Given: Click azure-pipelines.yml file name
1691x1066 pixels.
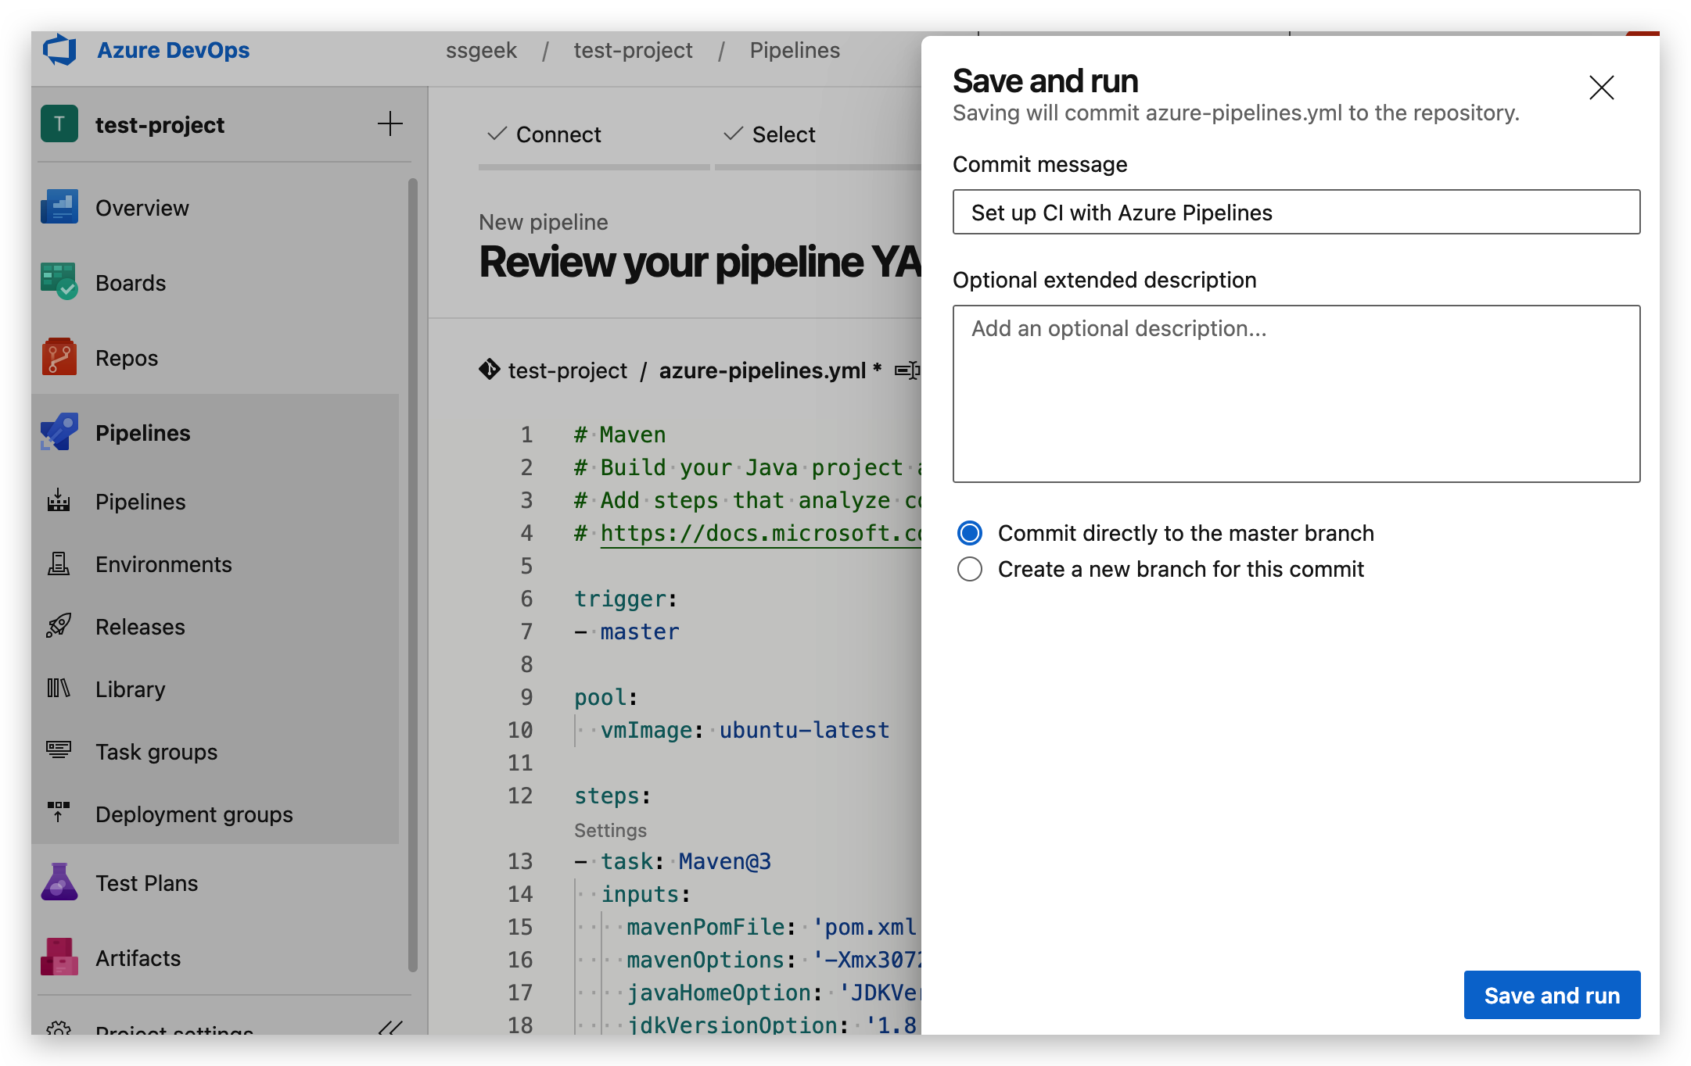Looking at the screenshot, I should (x=763, y=370).
